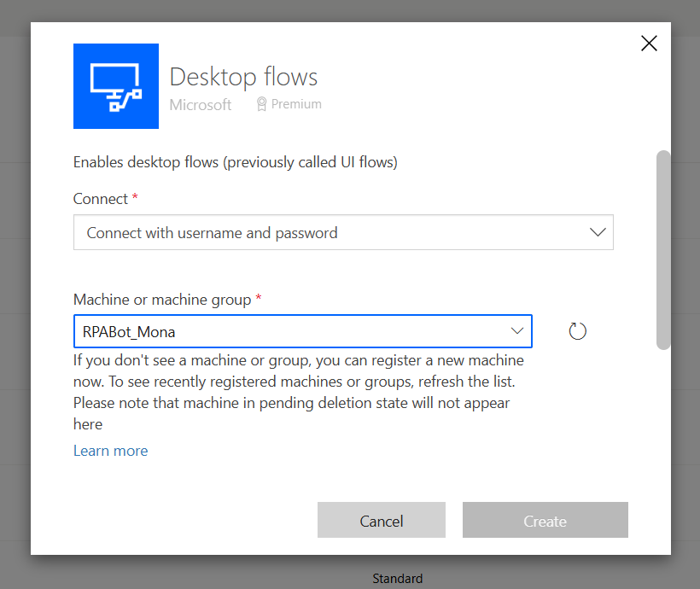Open the Connect type dropdown
The image size is (700, 589).
pyautogui.click(x=343, y=232)
